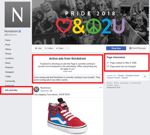Click the Send Message button
Image resolution: width=150 pixels, height=135 pixels.
137,48
